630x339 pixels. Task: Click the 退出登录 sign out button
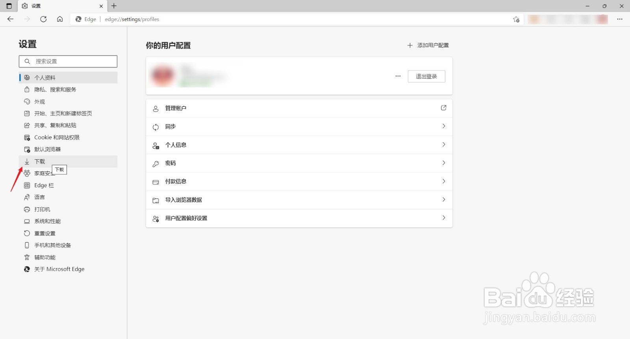pyautogui.click(x=426, y=76)
